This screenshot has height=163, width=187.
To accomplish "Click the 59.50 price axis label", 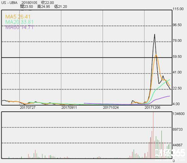I will coord(177,57).
